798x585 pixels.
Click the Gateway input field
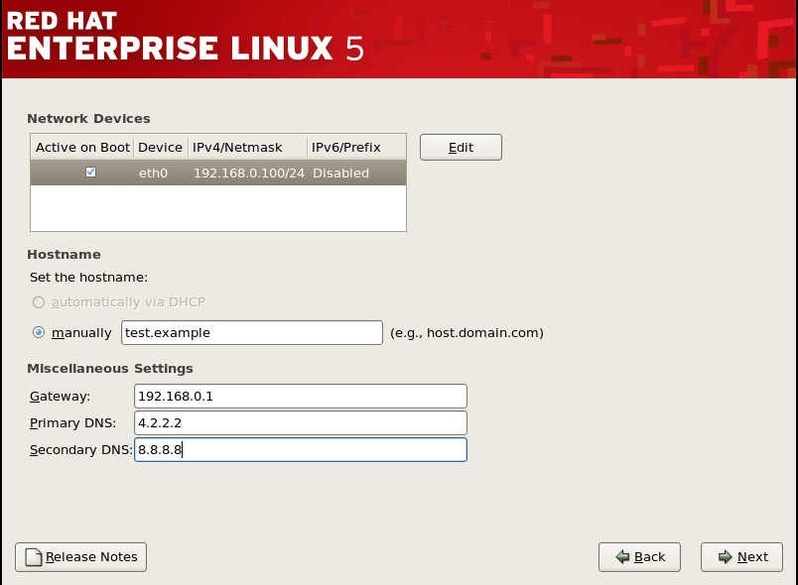301,396
